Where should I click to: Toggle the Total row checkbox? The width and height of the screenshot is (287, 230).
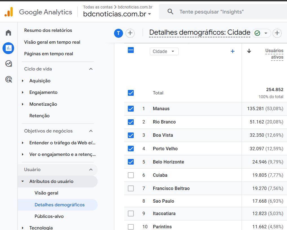click(x=131, y=93)
